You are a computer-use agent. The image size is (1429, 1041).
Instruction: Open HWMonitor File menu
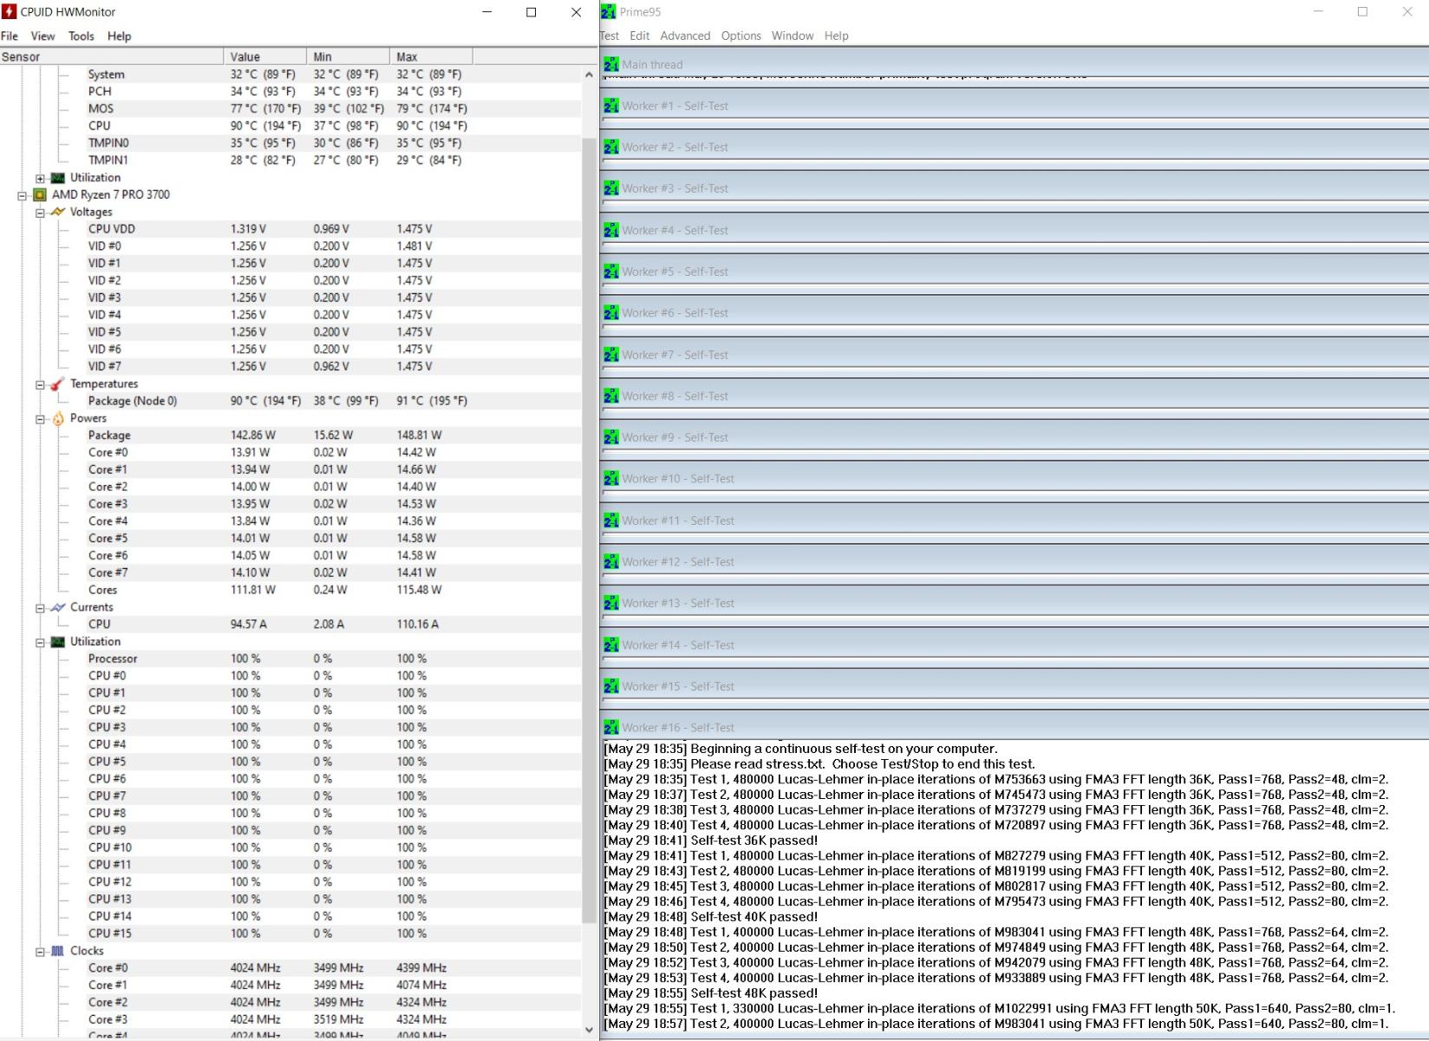pos(10,36)
